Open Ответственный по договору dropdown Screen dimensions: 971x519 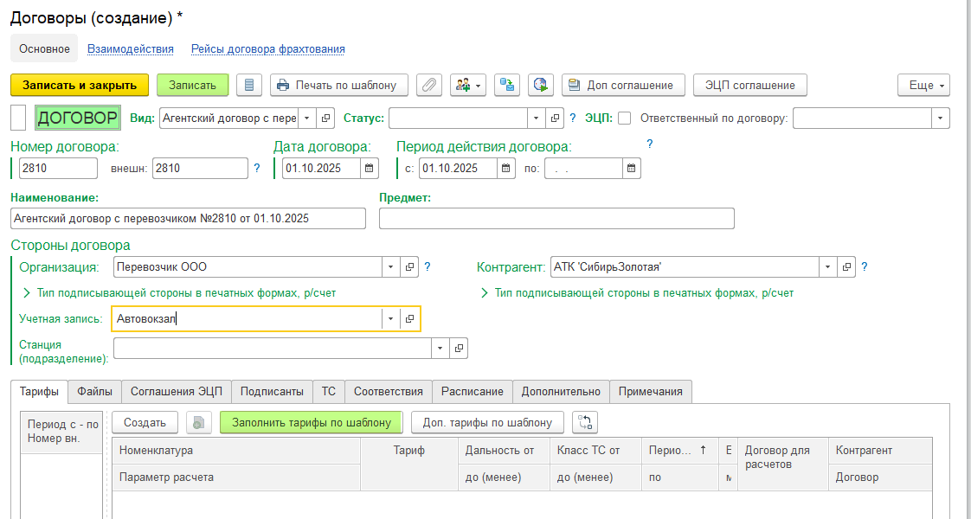[x=940, y=118]
